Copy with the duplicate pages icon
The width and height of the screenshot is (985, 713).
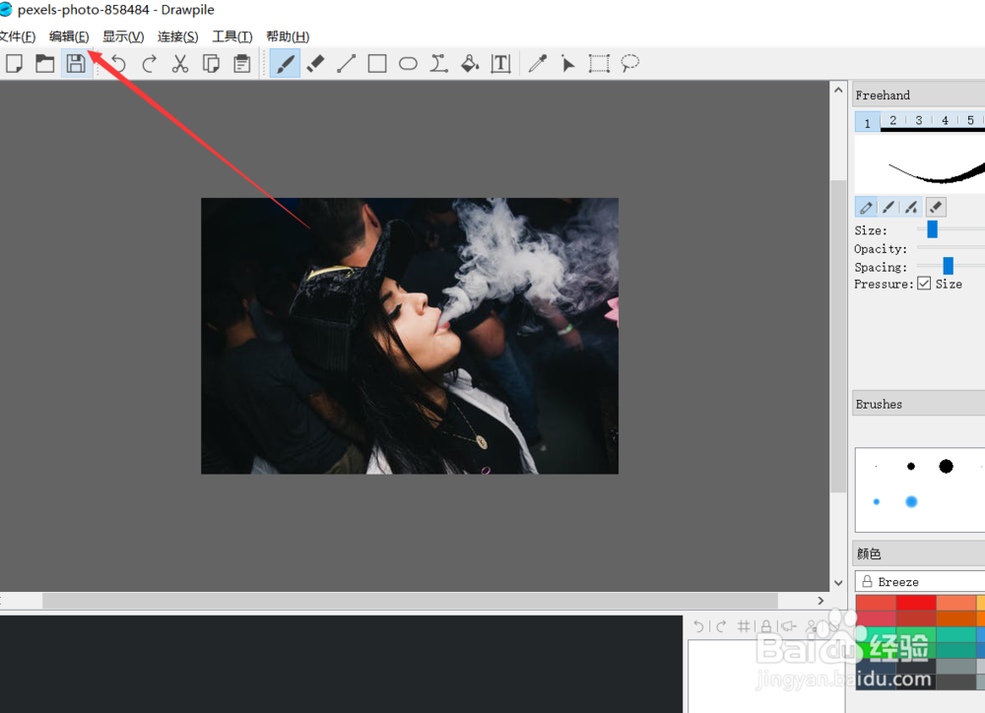pyautogui.click(x=211, y=63)
